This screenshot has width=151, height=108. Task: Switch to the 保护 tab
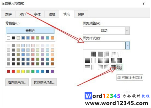pyautogui.click(x=81, y=14)
